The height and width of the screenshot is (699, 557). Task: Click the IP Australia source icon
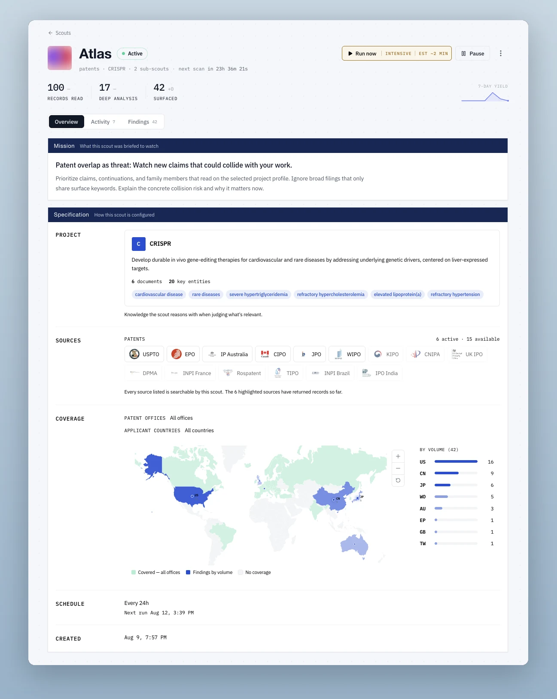tap(212, 354)
